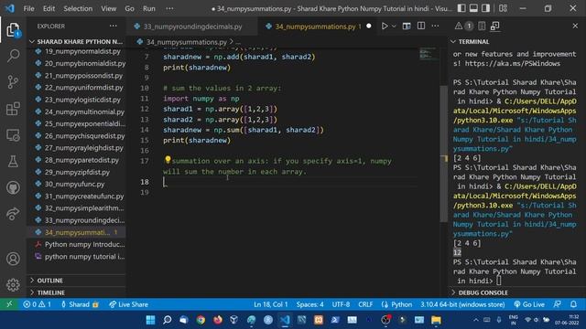This screenshot has height=329, width=586.
Task: Open the Edit menu
Action: [49, 8]
